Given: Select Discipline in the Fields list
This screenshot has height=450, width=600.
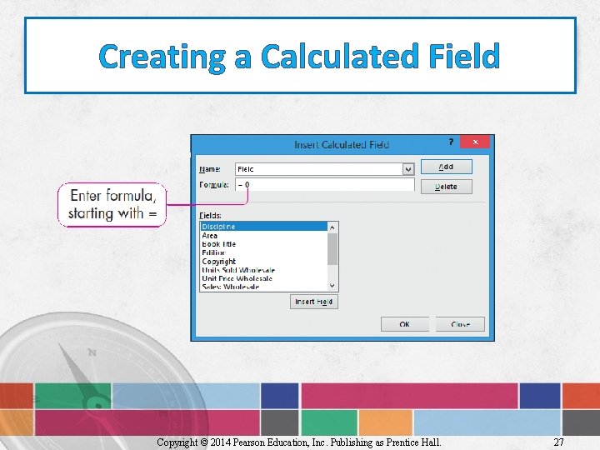Looking at the screenshot, I should [263, 227].
